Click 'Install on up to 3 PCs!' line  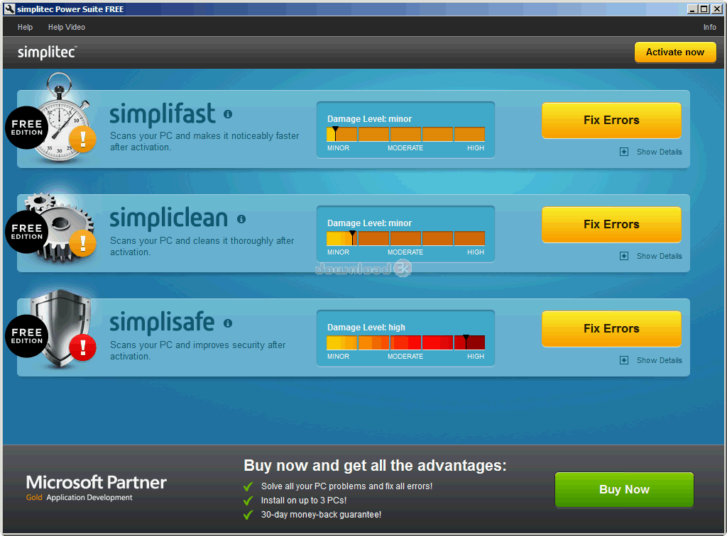coord(304,501)
